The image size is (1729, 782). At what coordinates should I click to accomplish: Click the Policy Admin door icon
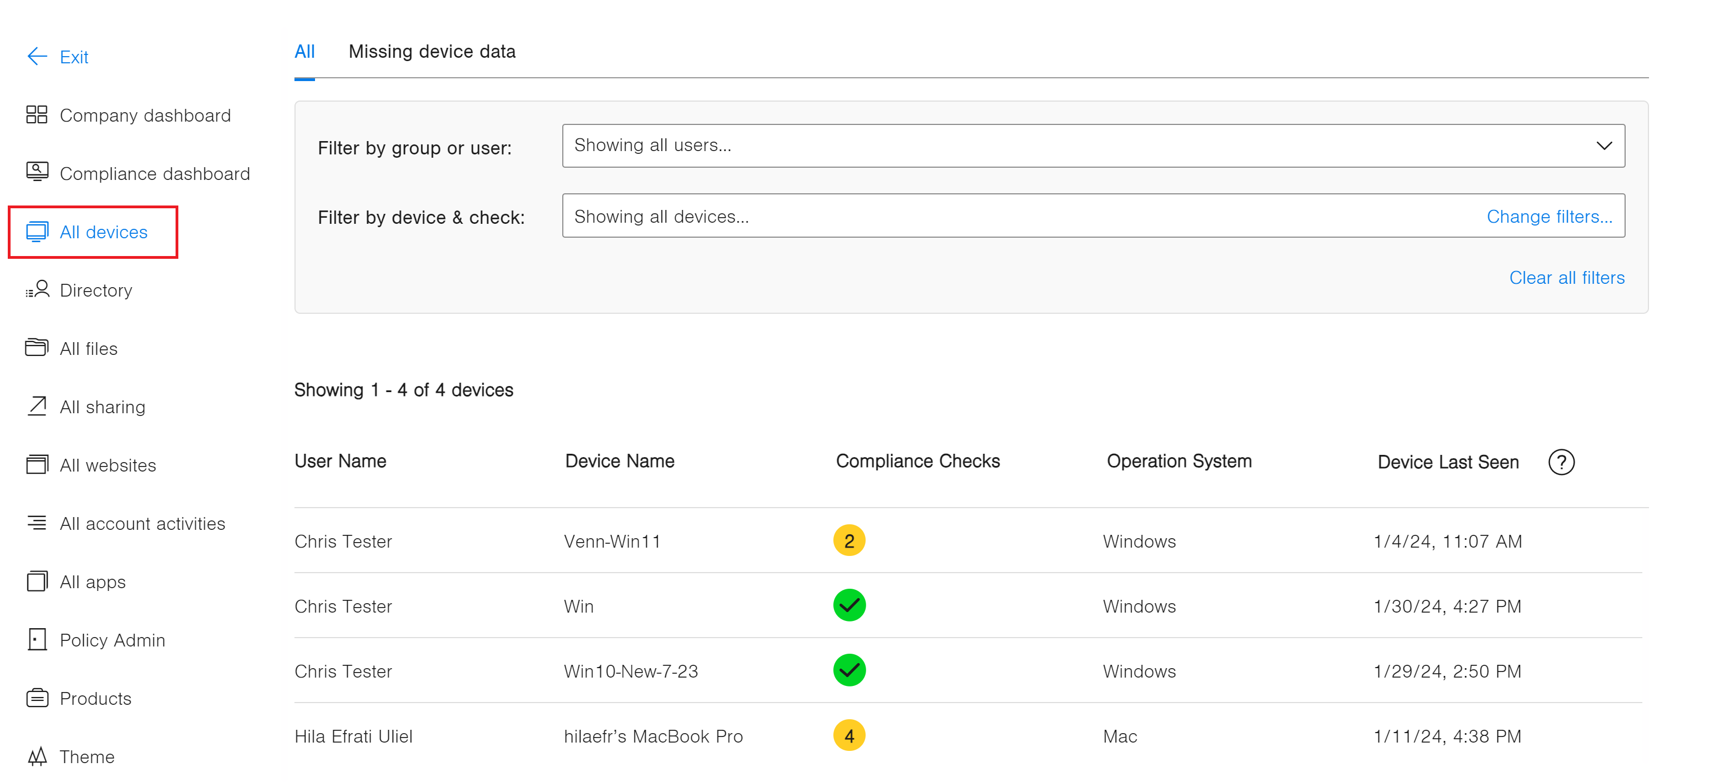(x=37, y=639)
